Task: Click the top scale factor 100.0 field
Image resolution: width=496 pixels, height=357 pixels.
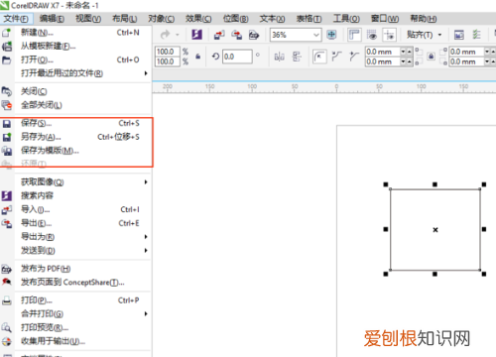Action: (168, 52)
